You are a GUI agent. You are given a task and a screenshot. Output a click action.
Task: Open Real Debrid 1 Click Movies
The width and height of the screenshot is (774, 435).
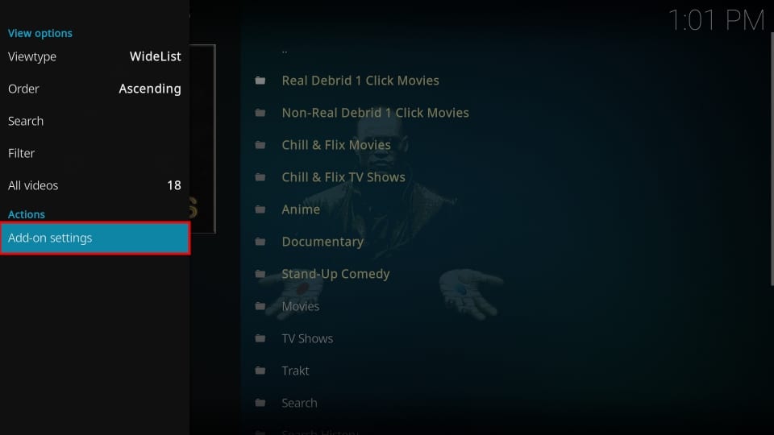click(360, 81)
